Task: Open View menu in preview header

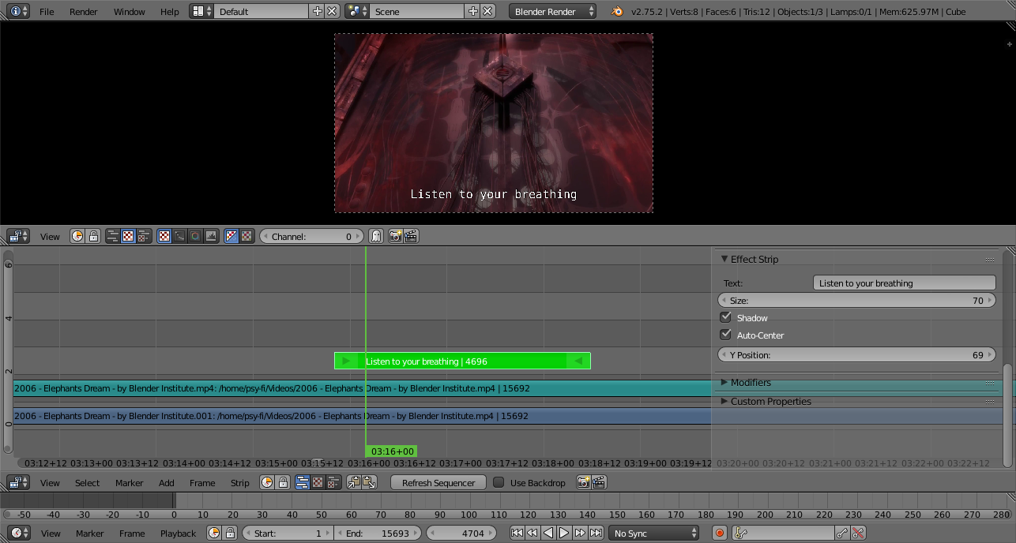Action: tap(50, 237)
